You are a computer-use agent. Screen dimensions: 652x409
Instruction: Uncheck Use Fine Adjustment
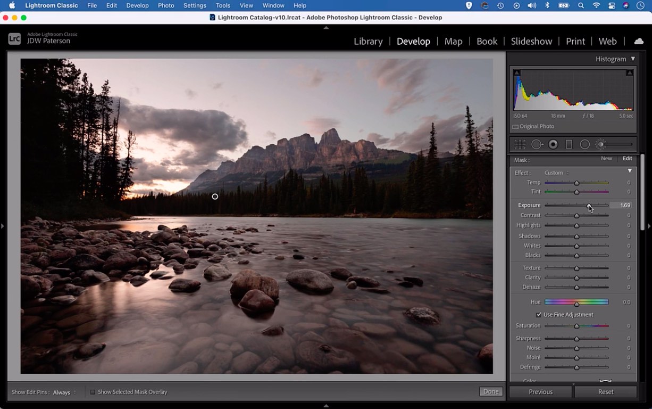click(x=539, y=314)
